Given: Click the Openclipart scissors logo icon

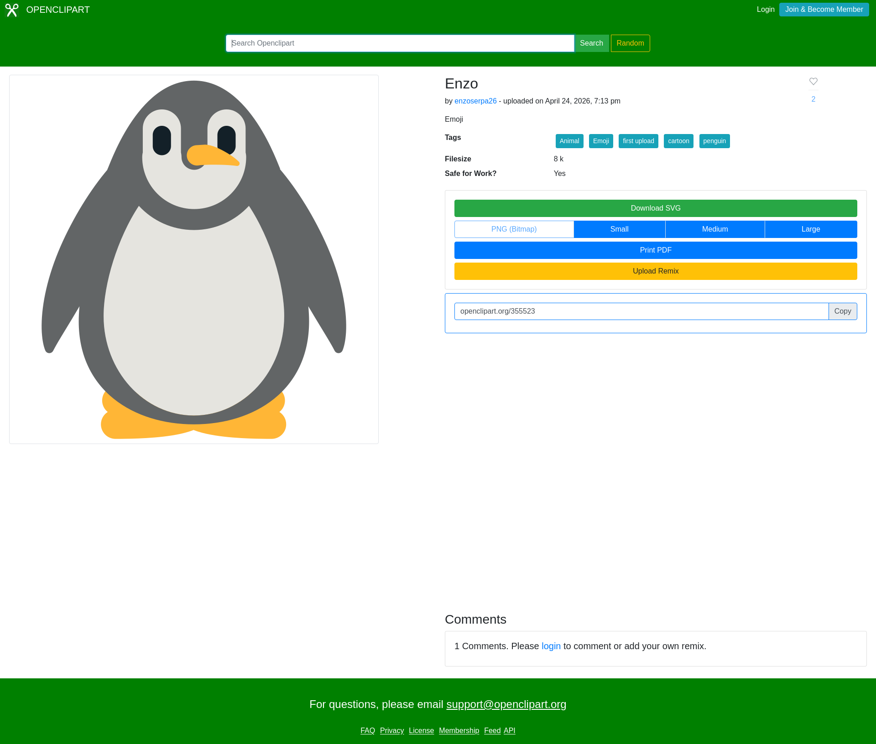Looking at the screenshot, I should [x=12, y=10].
